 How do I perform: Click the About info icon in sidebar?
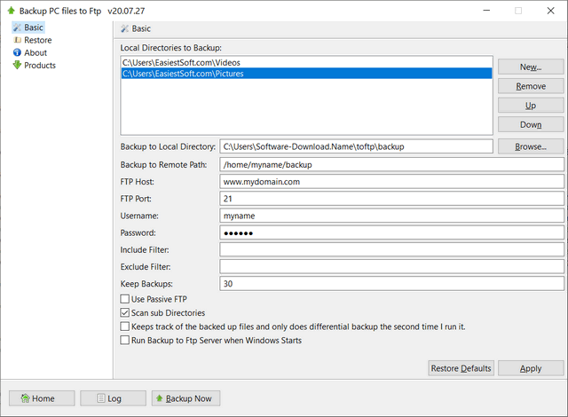coord(17,52)
